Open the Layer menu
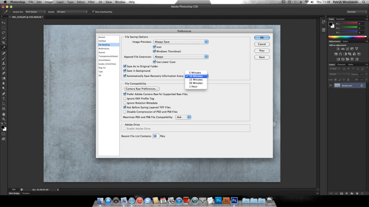The width and height of the screenshot is (369, 207). pyautogui.click(x=60, y=2)
